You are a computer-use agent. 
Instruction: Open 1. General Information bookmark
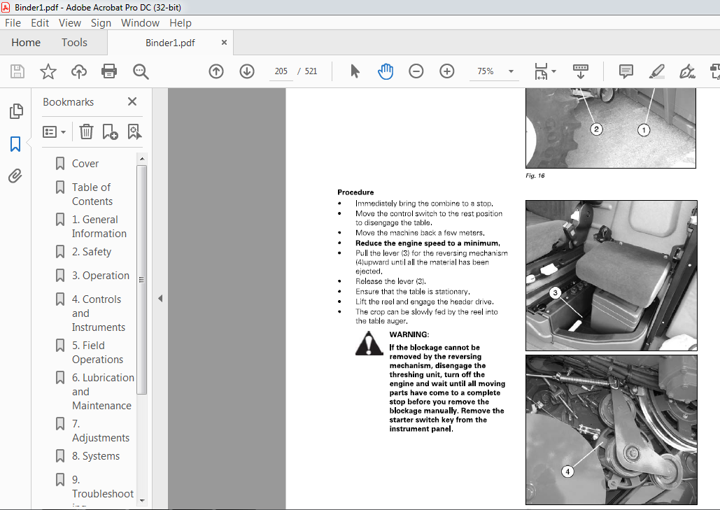pyautogui.click(x=99, y=226)
